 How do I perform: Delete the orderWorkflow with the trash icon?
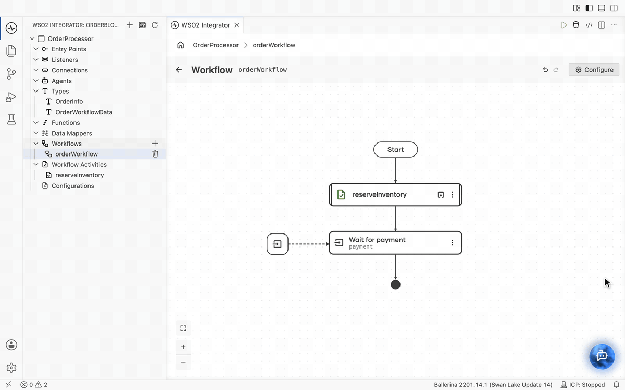(x=155, y=153)
